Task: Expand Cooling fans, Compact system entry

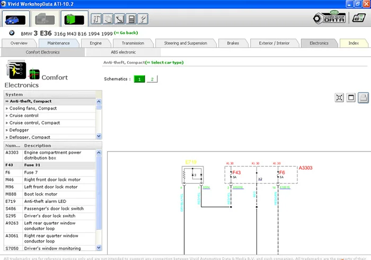Action: coord(33,108)
